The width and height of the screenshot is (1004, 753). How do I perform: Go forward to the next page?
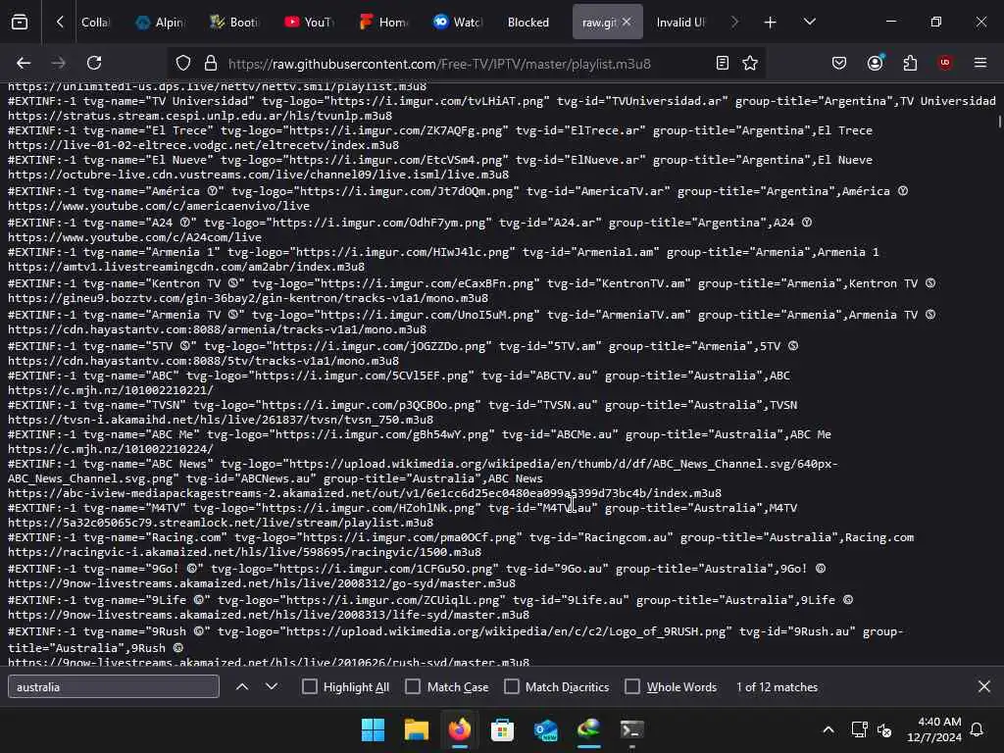(x=58, y=64)
